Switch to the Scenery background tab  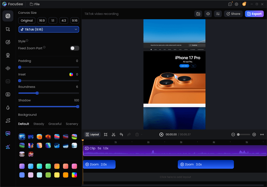pos(72,124)
